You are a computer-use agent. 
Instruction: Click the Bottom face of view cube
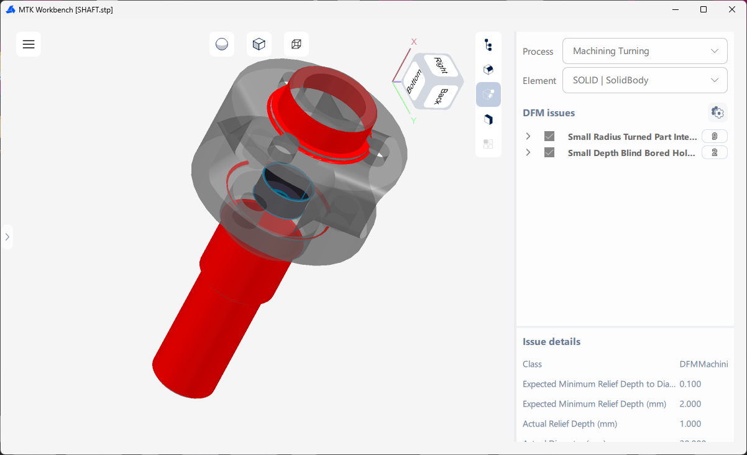tap(415, 81)
